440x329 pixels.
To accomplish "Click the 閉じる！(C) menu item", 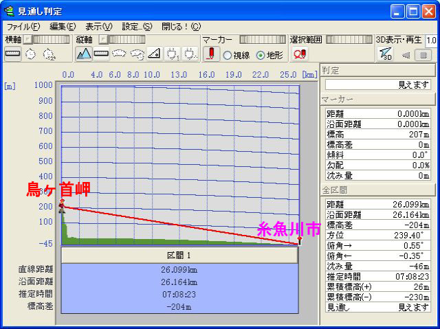I will [x=181, y=27].
